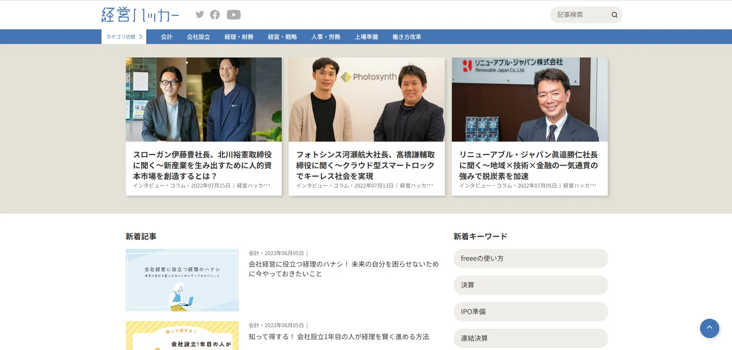The height and width of the screenshot is (350, 732).
Task: Open the Facebook social icon
Action: pos(215,15)
